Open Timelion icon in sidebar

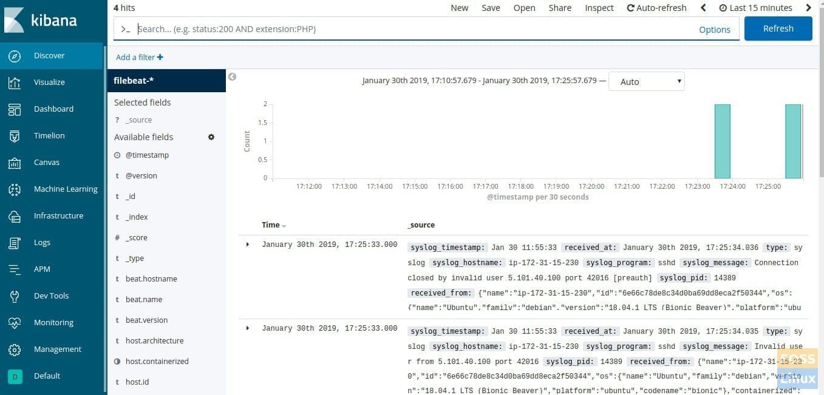(x=15, y=136)
